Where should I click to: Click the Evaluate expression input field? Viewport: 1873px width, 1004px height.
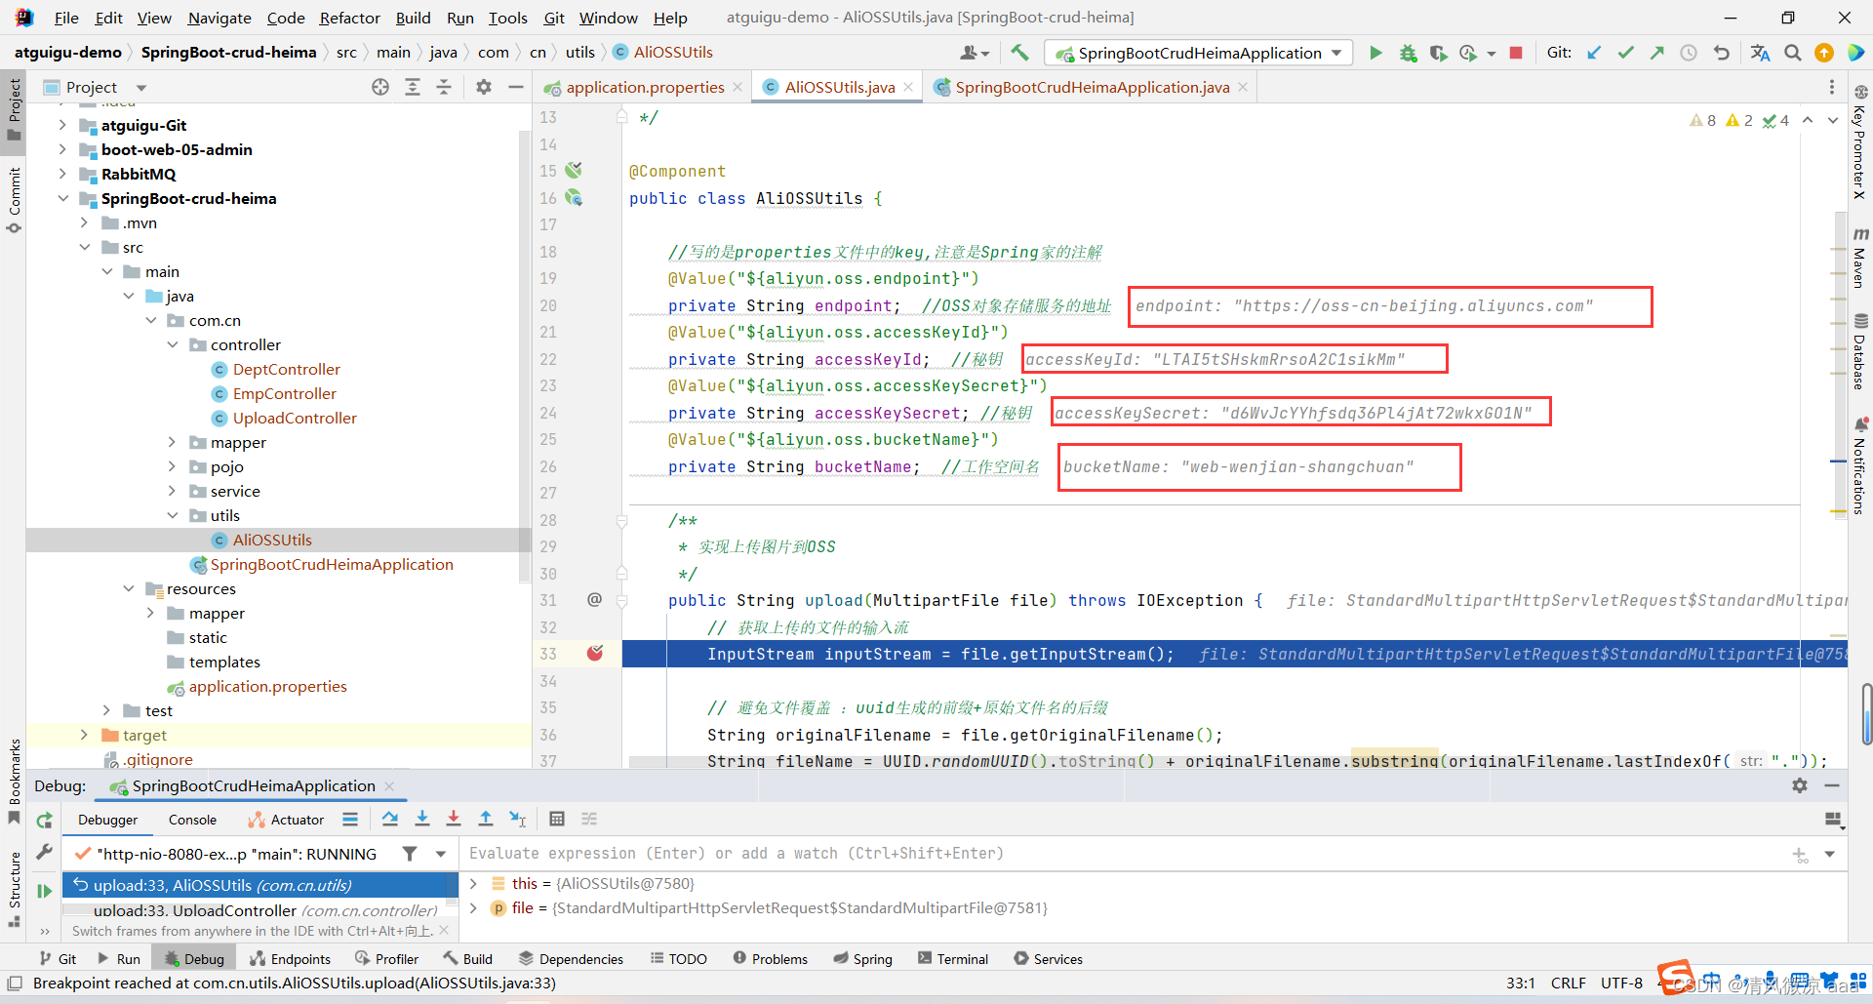pyautogui.click(x=1122, y=854)
